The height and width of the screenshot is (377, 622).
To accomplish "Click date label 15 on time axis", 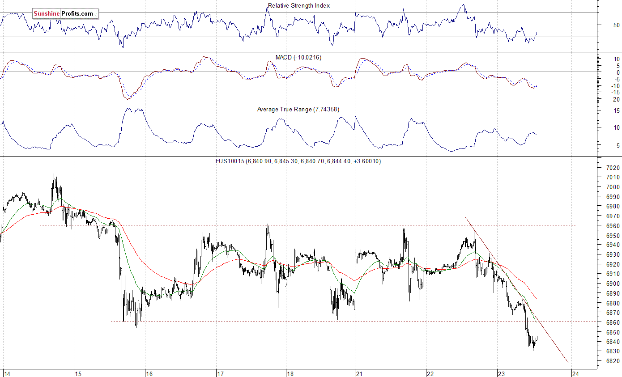I will (x=78, y=373).
